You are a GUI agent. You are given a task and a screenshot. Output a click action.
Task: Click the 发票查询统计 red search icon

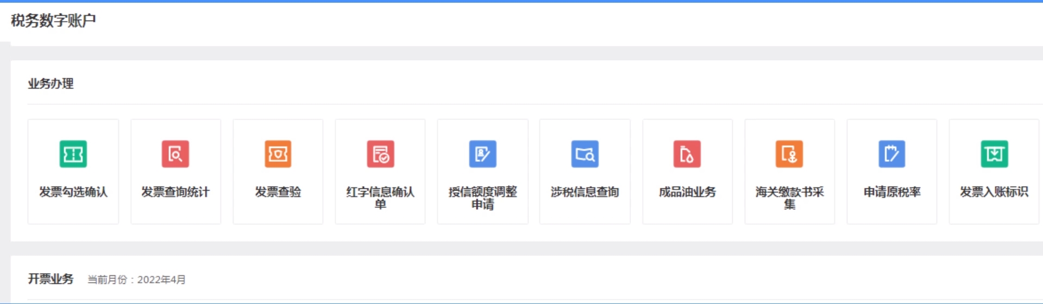point(175,154)
